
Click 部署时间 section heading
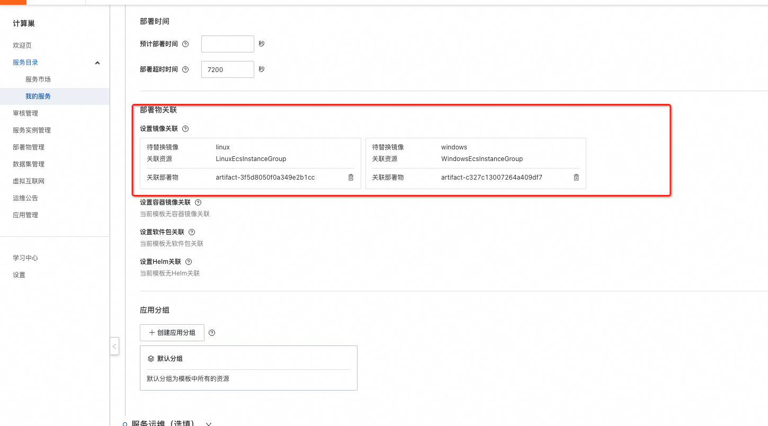coord(155,21)
